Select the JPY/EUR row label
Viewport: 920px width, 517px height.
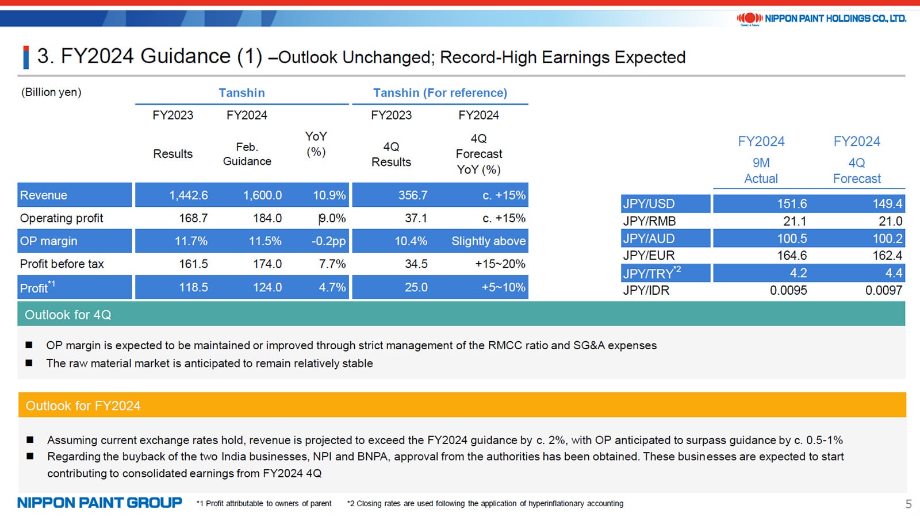(649, 256)
